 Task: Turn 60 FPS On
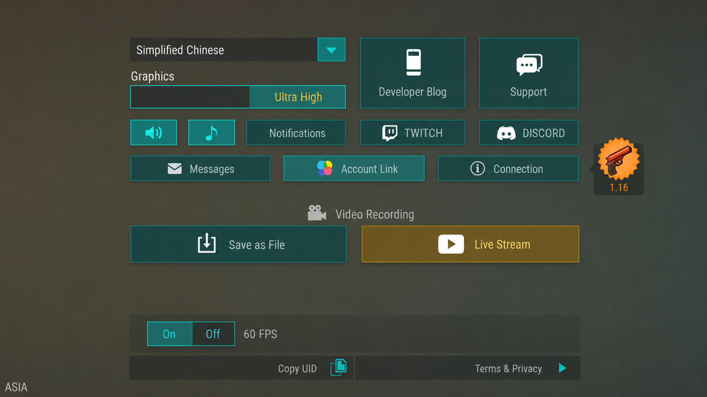pos(169,334)
